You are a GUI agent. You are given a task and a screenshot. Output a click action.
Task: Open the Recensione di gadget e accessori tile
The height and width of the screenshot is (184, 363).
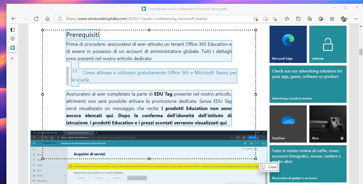[308, 164]
